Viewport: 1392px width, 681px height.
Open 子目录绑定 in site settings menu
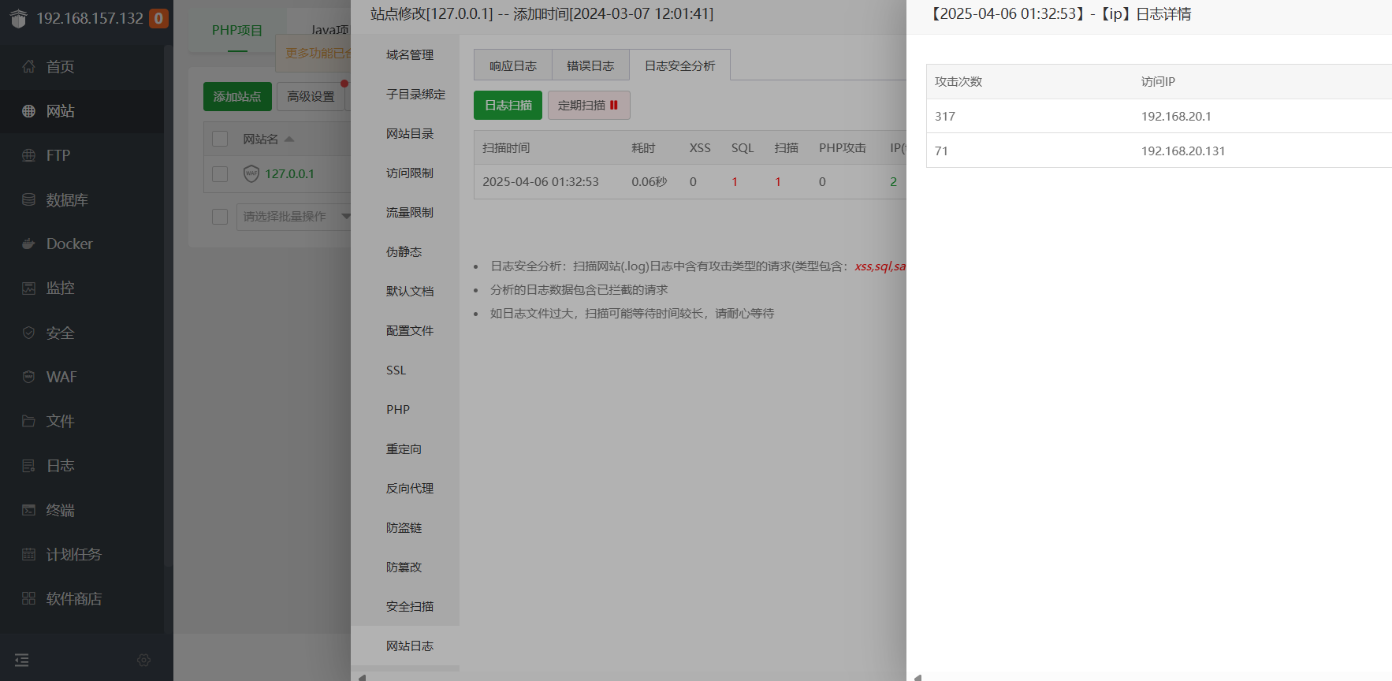pyautogui.click(x=415, y=94)
